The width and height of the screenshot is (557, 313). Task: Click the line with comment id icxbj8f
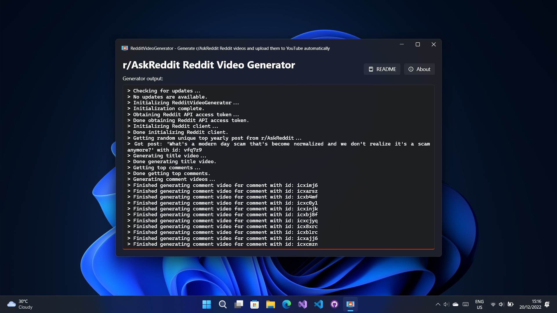[223, 214]
